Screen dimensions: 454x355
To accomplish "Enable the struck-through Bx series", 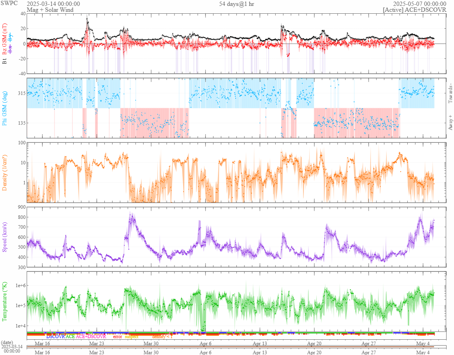I will coord(11,50).
